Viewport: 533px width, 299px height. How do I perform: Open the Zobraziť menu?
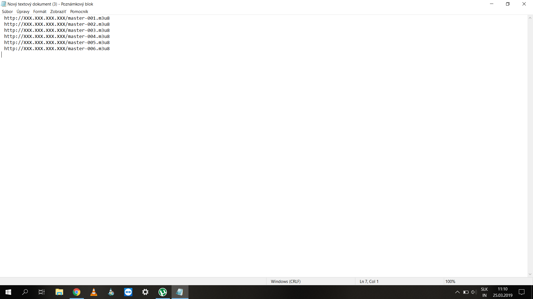click(x=58, y=11)
